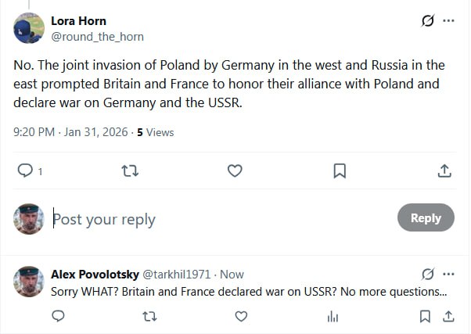Open Lora Horn's profile picture
The width and height of the screenshot is (471, 334).
tap(28, 28)
